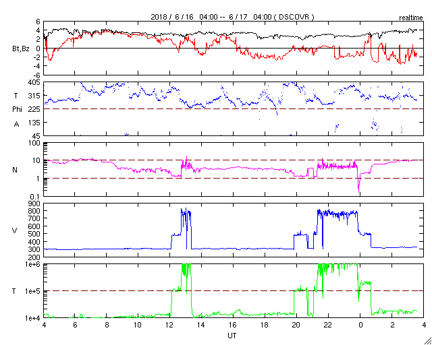432x345 pixels.
Task: Click the '45' tick label on Phi axis
Action: click(x=36, y=136)
